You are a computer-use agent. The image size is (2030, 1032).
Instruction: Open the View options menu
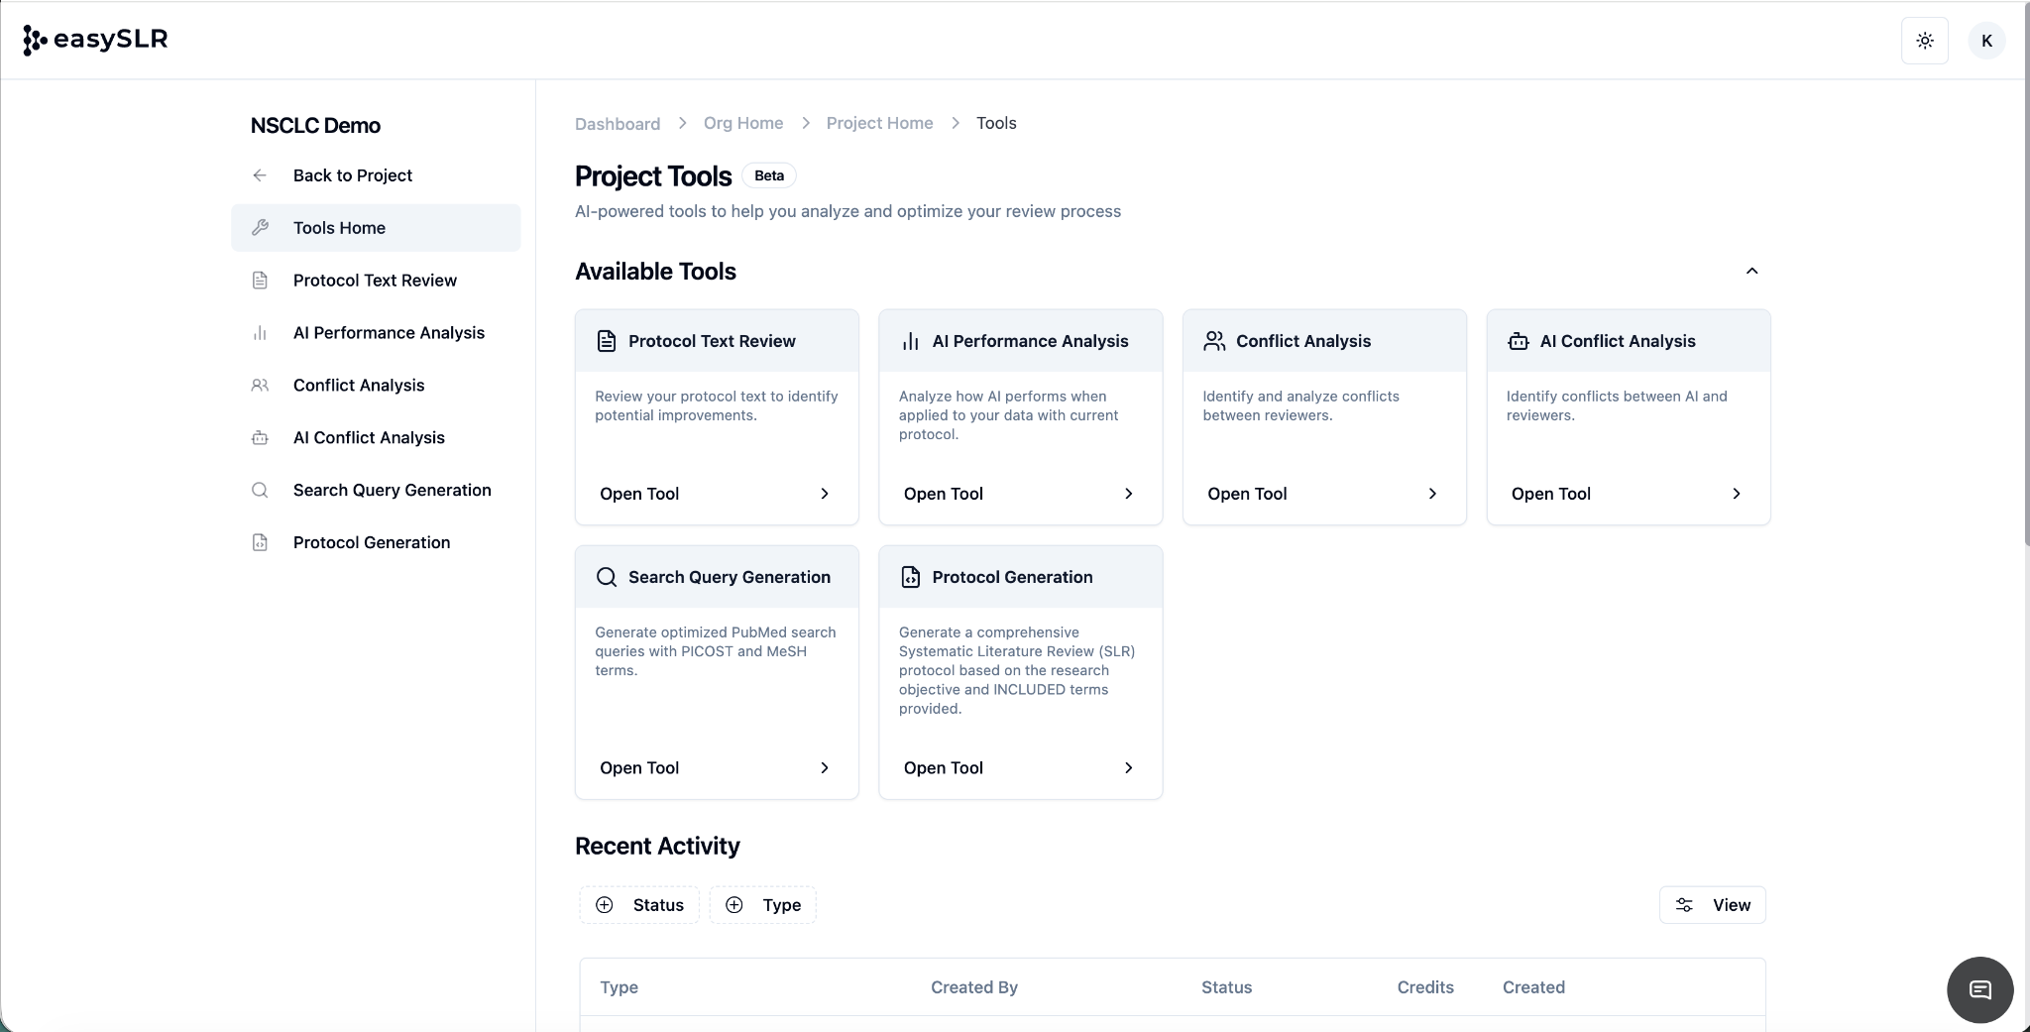tap(1712, 905)
